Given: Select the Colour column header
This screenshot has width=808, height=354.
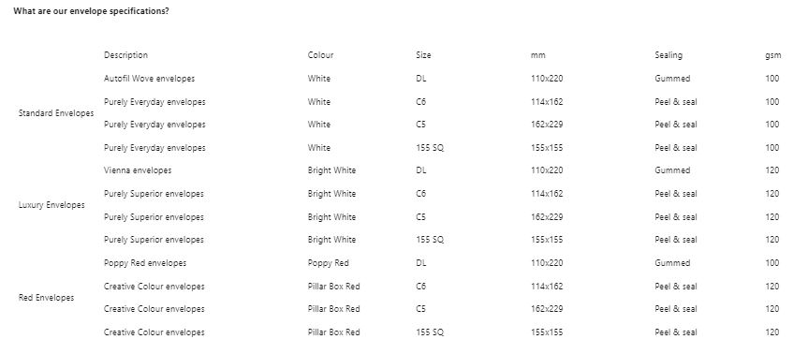Looking at the screenshot, I should point(320,55).
